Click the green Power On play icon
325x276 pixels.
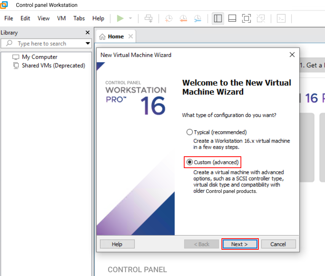pos(120,18)
